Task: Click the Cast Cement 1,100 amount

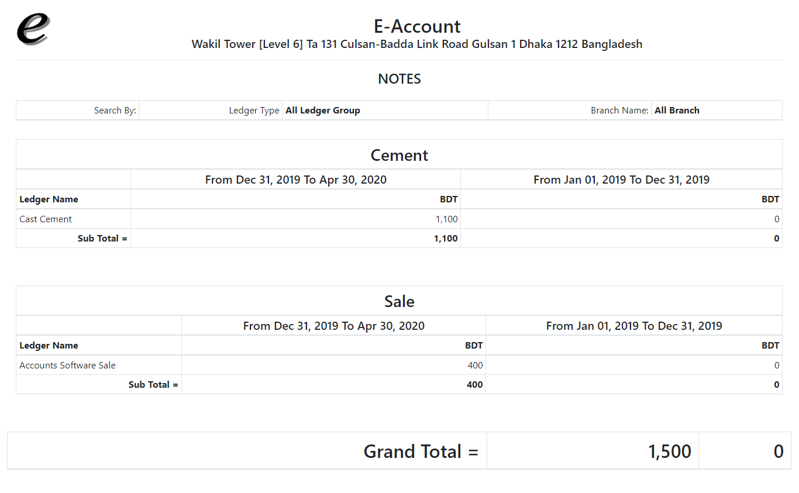Action: click(446, 219)
